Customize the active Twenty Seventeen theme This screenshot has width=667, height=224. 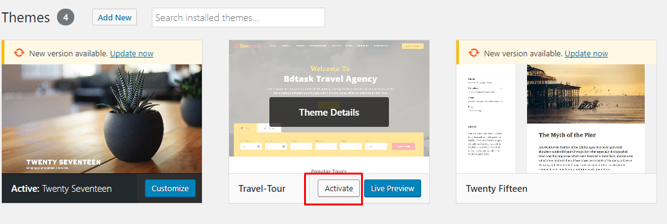coord(170,188)
